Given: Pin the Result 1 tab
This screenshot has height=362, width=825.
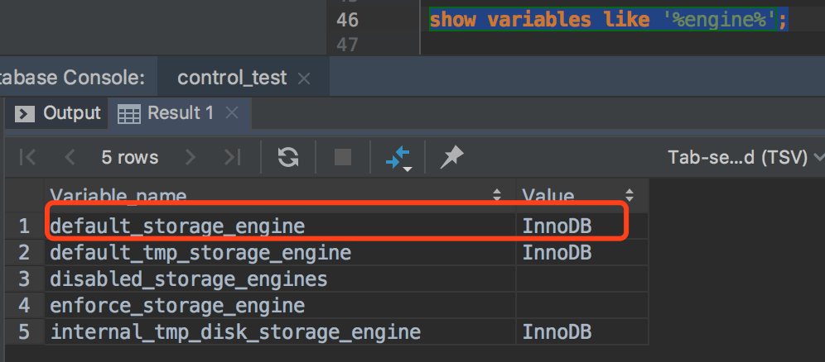Looking at the screenshot, I should (x=451, y=157).
